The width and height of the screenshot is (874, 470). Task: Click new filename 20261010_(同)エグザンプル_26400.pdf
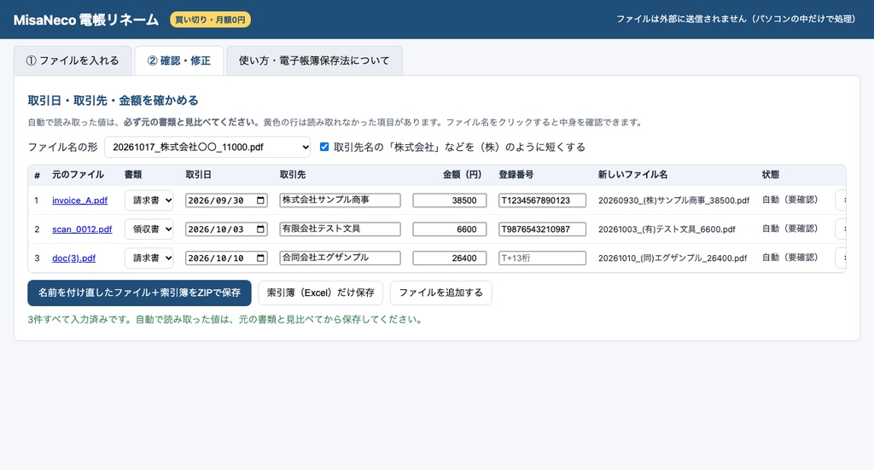point(673,258)
